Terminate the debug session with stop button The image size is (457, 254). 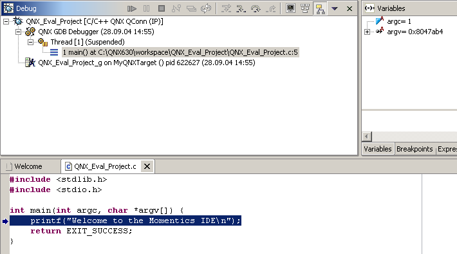click(x=162, y=9)
